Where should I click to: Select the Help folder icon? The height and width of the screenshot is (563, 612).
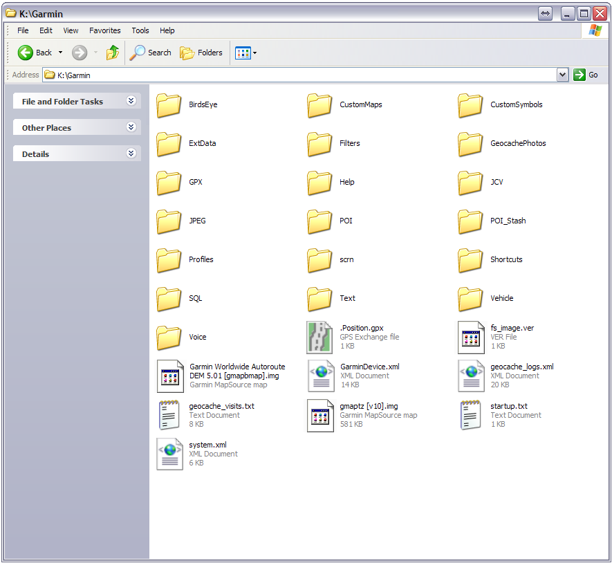(319, 183)
